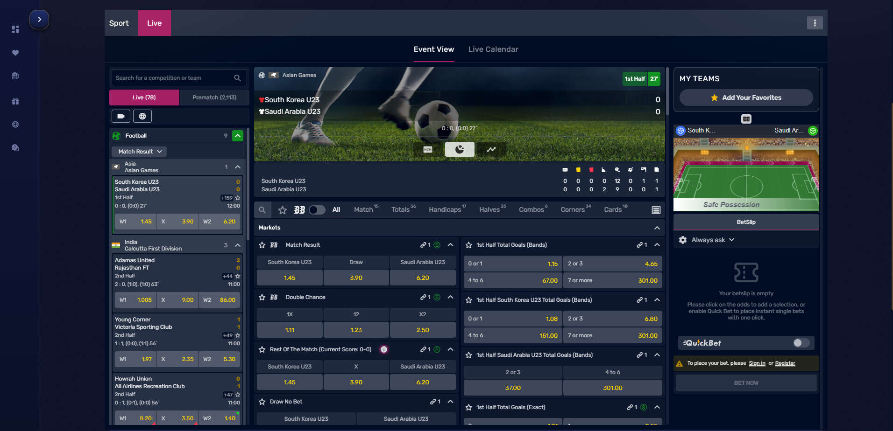Change market layout with list view icon

[x=656, y=210]
